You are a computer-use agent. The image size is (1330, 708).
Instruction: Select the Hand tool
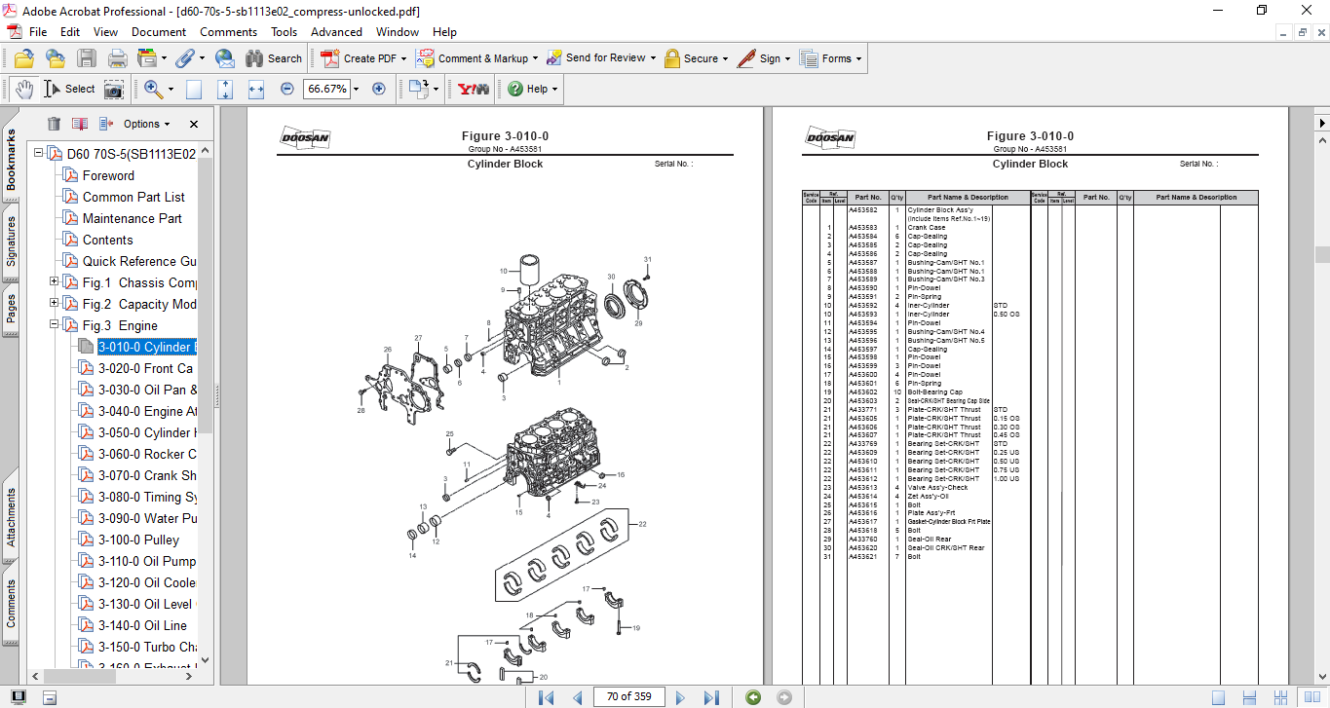23,89
